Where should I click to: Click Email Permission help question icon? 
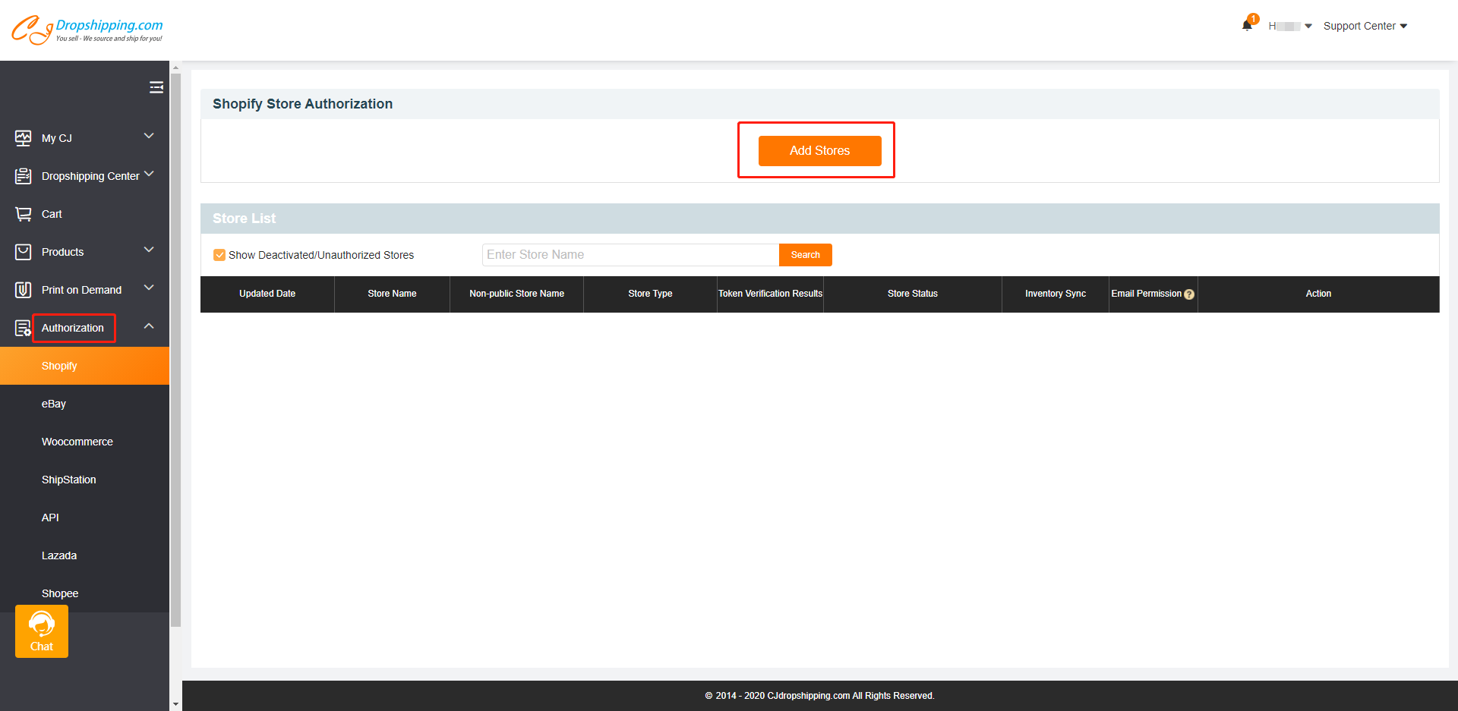(1189, 294)
